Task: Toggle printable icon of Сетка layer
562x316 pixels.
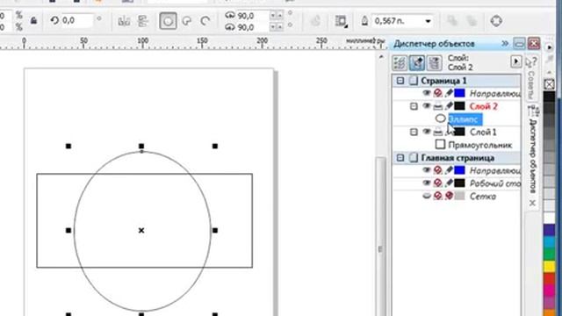Action: (437, 196)
